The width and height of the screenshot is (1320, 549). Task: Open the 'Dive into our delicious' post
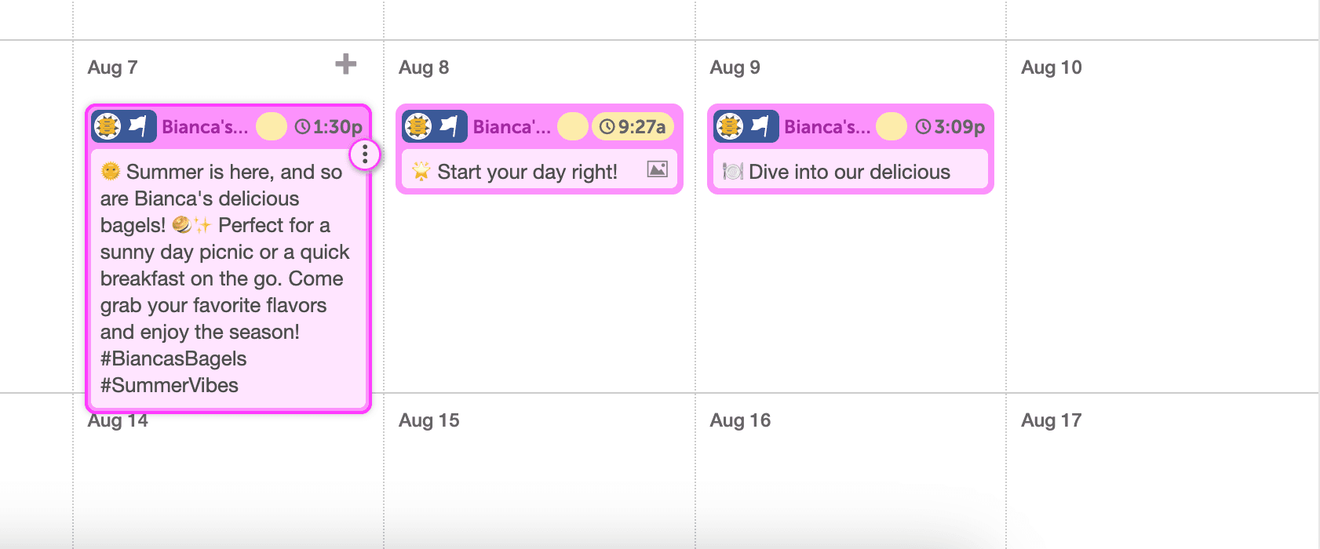(x=849, y=172)
